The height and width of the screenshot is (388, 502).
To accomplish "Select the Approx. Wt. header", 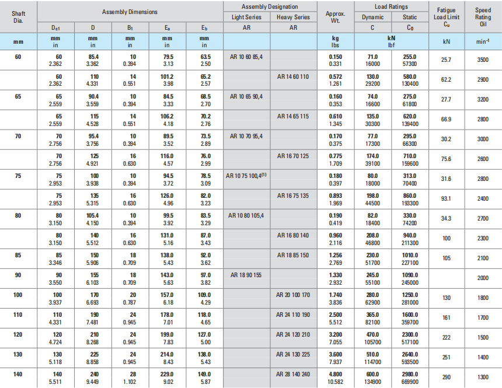I will [x=336, y=17].
